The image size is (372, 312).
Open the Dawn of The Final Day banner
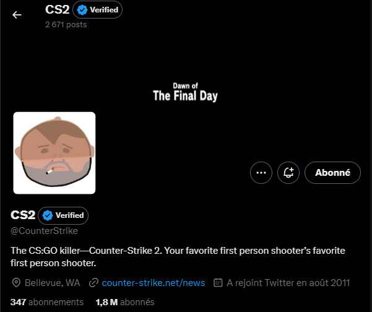coord(185,92)
